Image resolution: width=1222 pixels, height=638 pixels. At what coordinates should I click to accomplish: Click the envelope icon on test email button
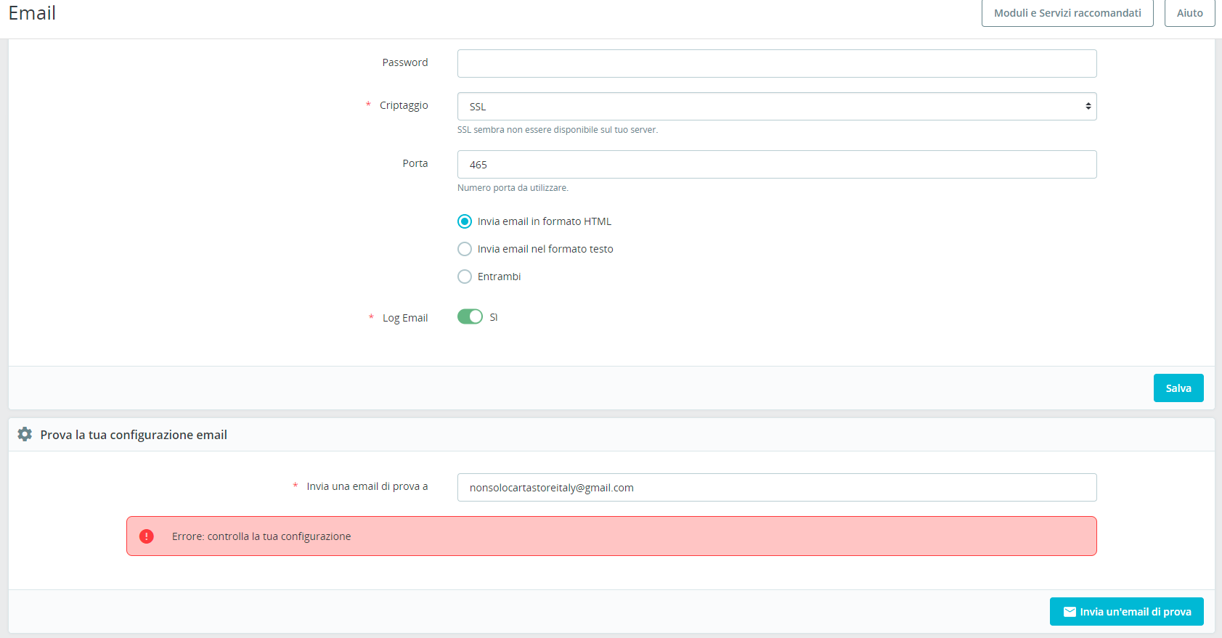tap(1070, 612)
